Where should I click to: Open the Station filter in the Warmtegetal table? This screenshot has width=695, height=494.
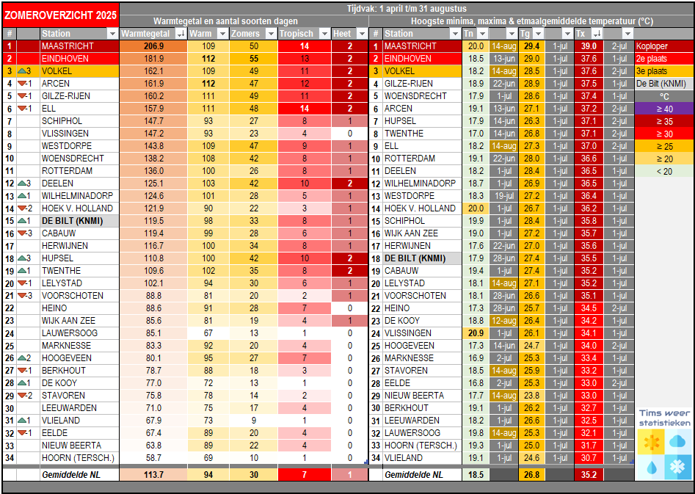point(112,34)
